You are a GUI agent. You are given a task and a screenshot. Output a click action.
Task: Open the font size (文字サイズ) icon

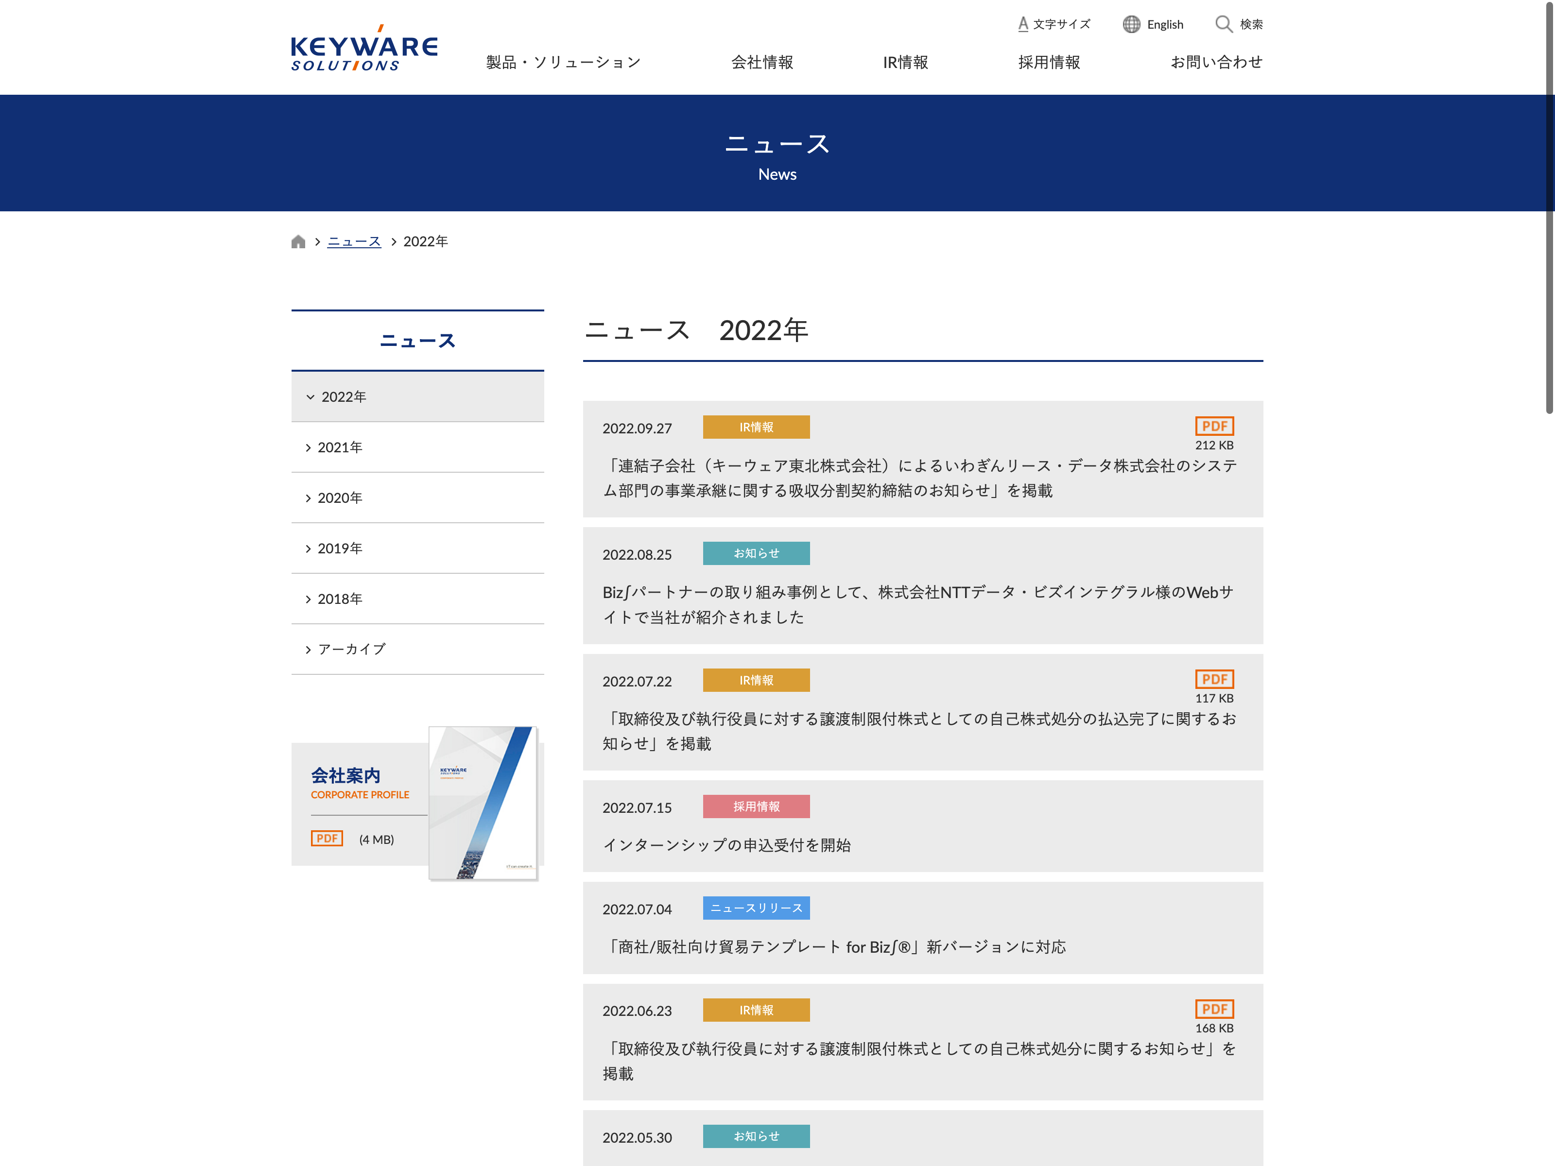1023,25
